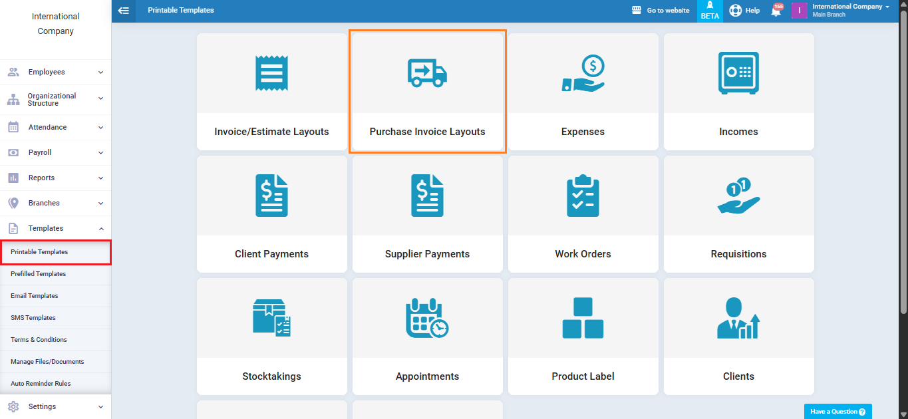Select Email Templates in the sidebar

click(35, 296)
